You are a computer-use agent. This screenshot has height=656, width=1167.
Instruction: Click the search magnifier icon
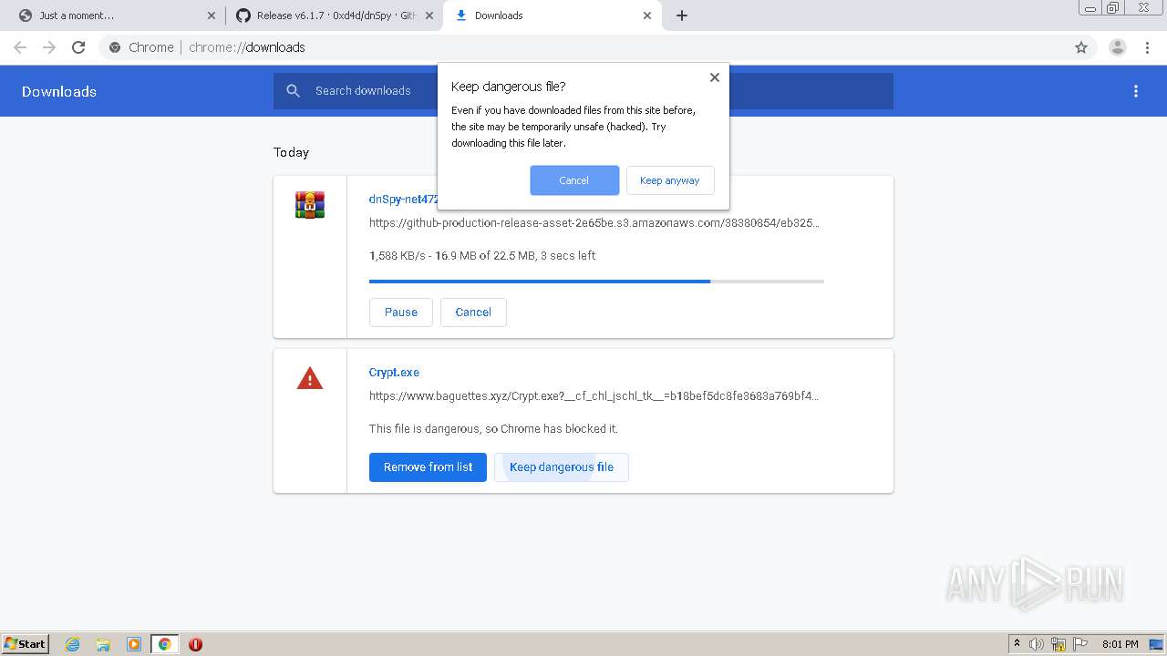tap(293, 91)
